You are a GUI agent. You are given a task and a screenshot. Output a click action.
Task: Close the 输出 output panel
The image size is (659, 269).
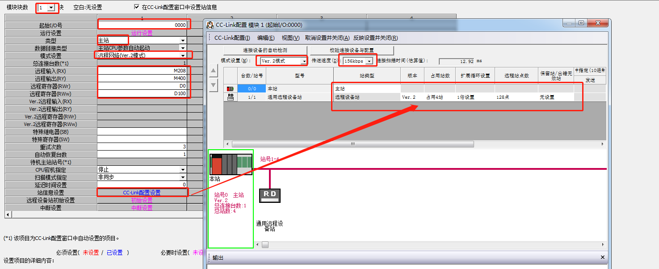tap(602, 257)
